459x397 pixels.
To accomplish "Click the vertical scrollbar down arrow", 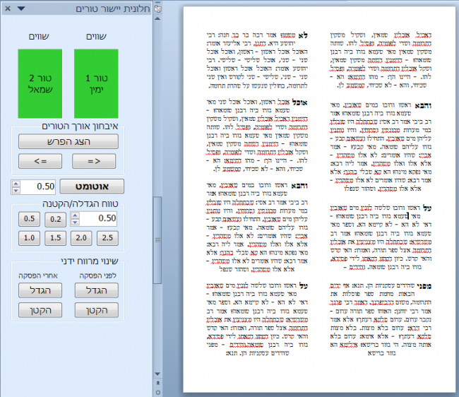I will (x=157, y=374).
